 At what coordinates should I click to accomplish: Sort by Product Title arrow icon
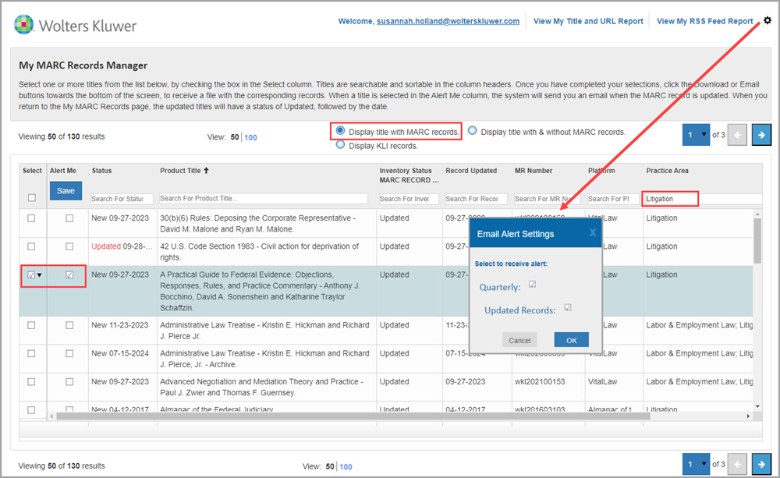point(206,170)
